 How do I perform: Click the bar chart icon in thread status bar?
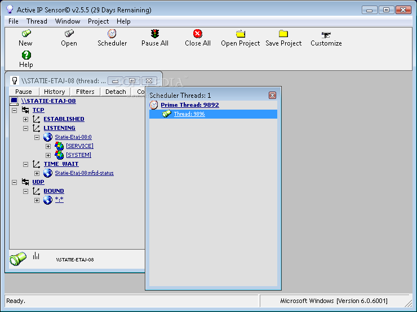pyautogui.click(x=36, y=256)
